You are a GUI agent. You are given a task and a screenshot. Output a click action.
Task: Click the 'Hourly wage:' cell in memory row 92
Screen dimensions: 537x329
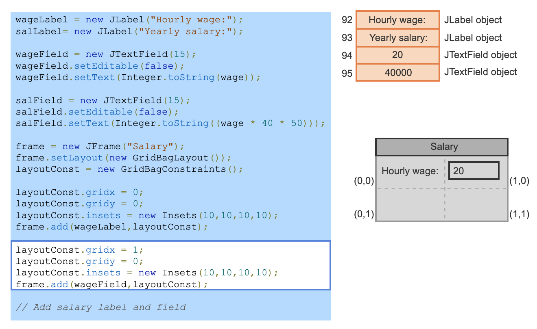pos(397,20)
